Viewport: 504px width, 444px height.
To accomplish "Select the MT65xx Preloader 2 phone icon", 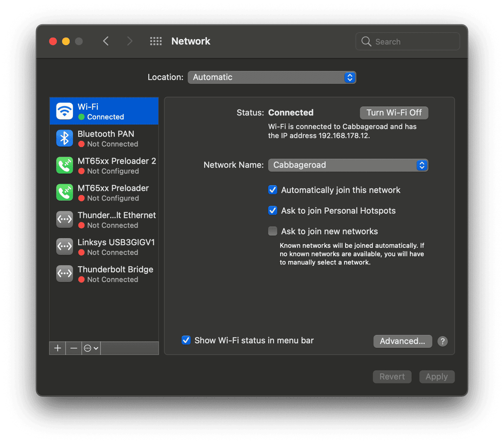I will tap(64, 165).
